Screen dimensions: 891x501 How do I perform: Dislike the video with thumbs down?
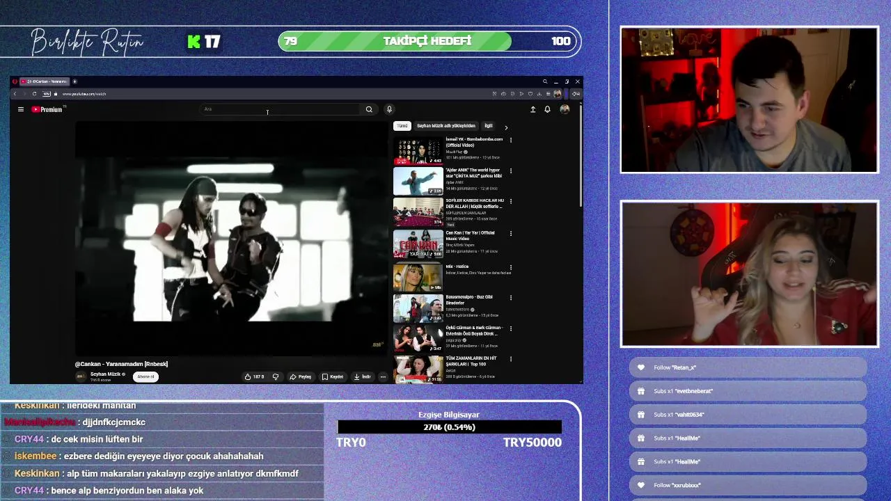tap(276, 376)
